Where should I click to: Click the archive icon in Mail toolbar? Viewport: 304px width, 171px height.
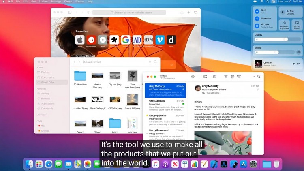pos(226,77)
